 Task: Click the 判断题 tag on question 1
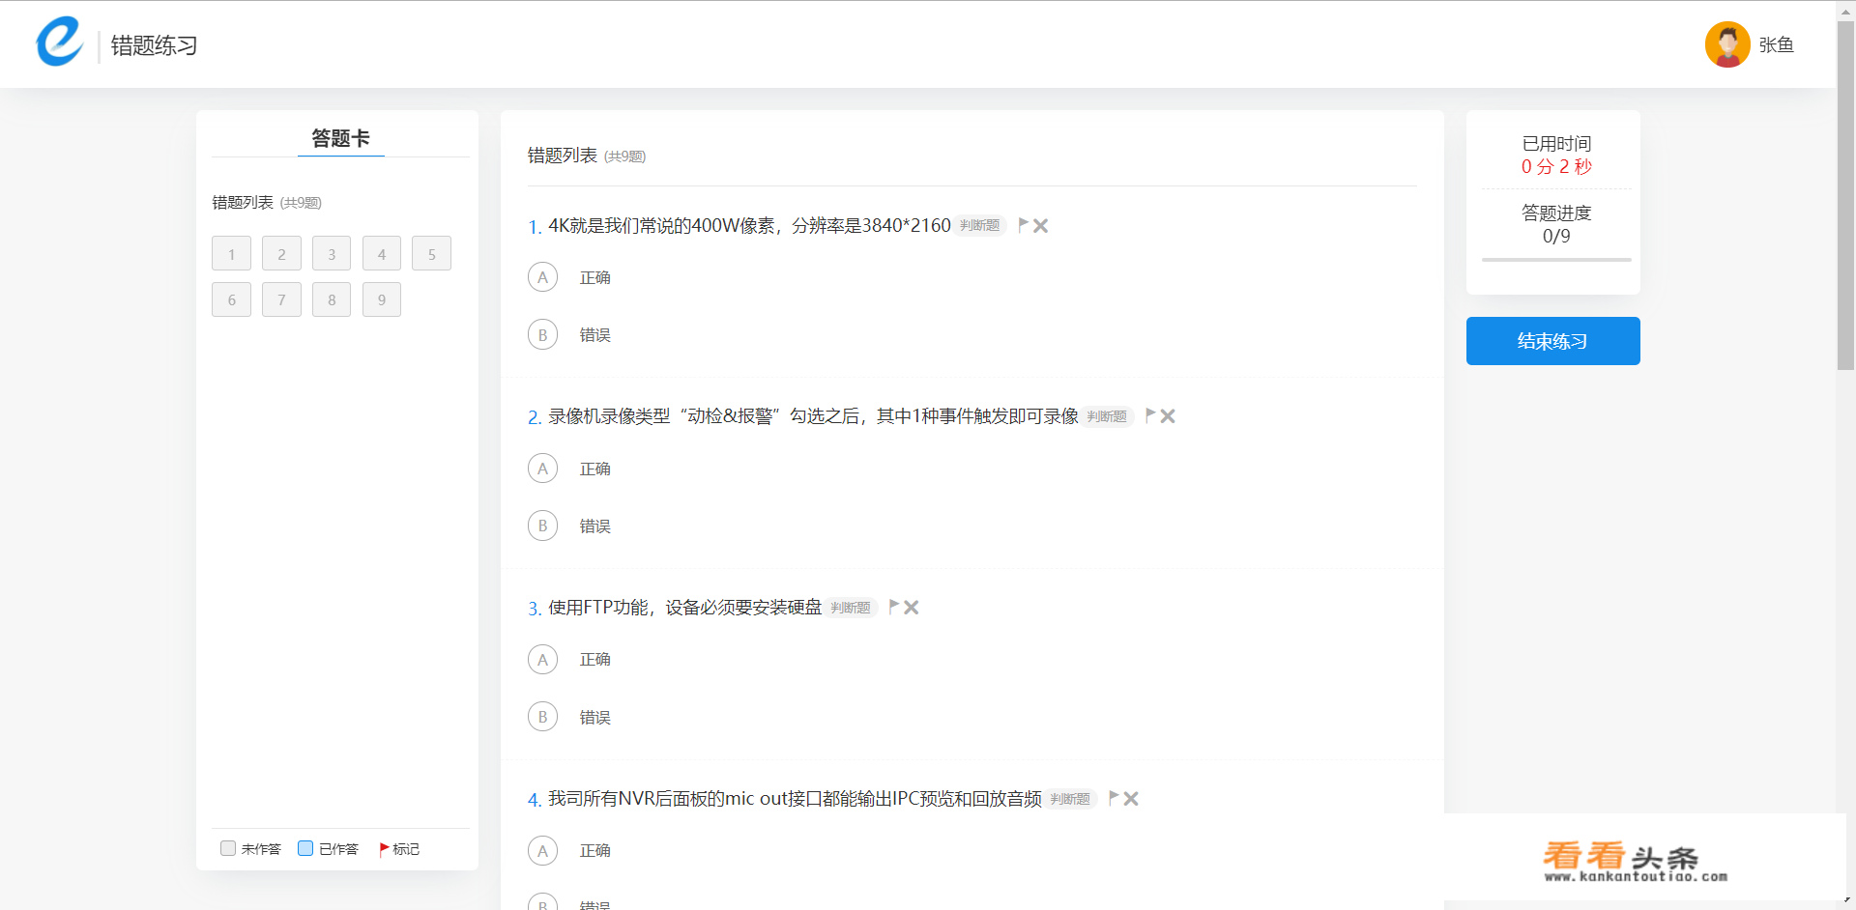(980, 225)
